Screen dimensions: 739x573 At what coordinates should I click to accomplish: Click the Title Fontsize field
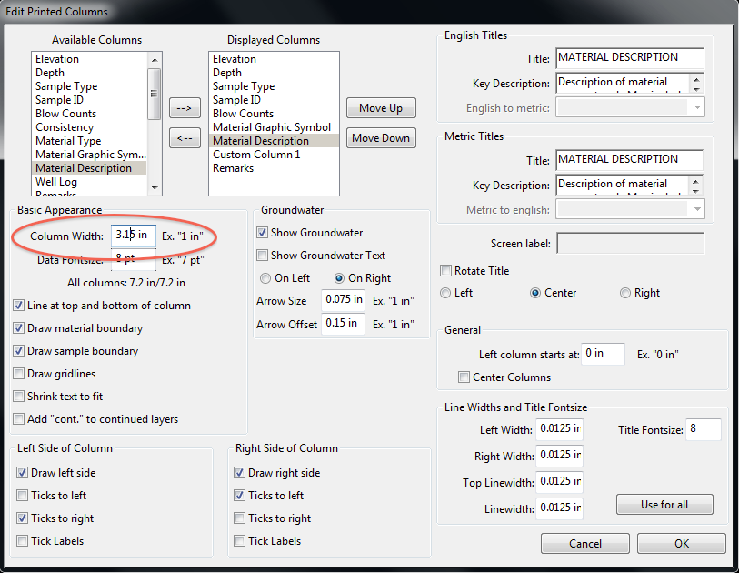(703, 430)
